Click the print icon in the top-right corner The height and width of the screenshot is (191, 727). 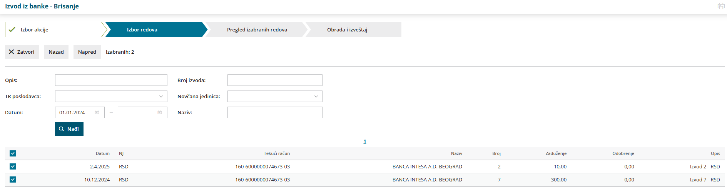[721, 6]
